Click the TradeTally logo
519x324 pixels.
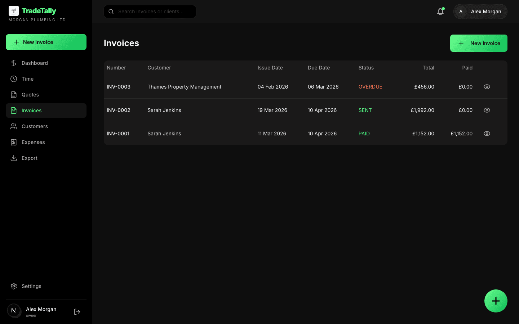pyautogui.click(x=32, y=11)
